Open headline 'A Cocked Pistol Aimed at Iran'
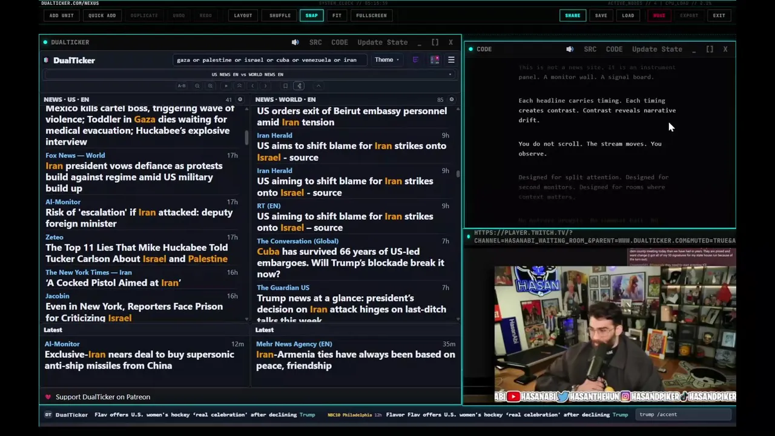The image size is (775, 436). tap(113, 283)
